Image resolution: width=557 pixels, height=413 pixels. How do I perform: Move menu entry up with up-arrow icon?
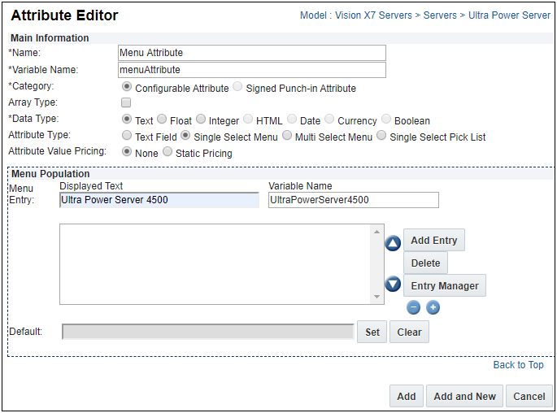coord(393,243)
